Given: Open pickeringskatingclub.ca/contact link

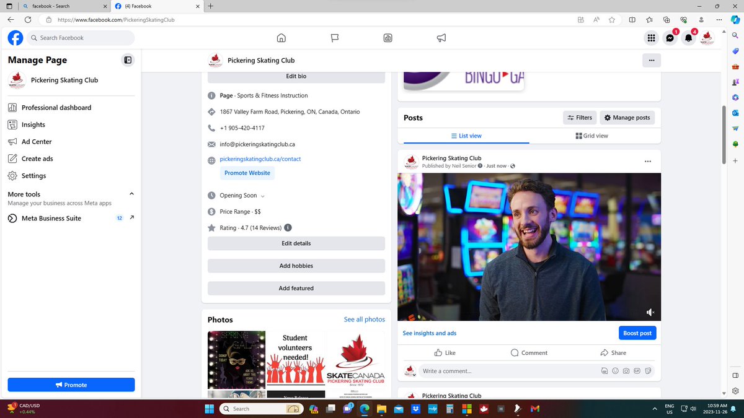Looking at the screenshot, I should tap(260, 159).
